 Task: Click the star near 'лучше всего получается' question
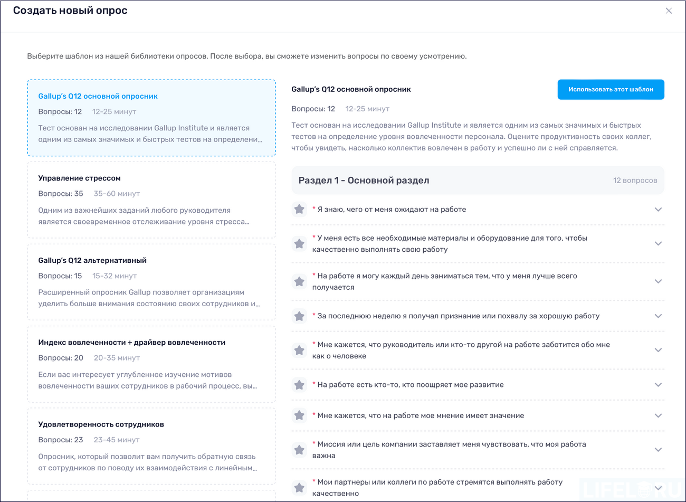tap(299, 281)
